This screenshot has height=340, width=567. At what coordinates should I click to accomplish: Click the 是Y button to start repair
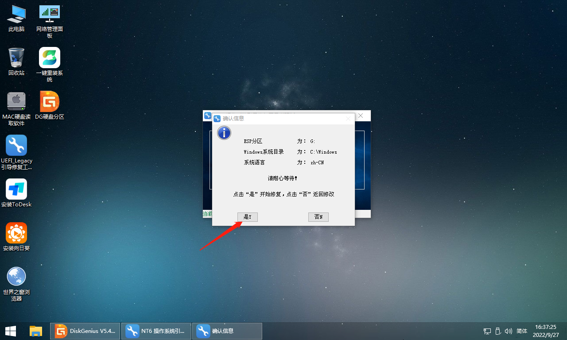click(247, 217)
